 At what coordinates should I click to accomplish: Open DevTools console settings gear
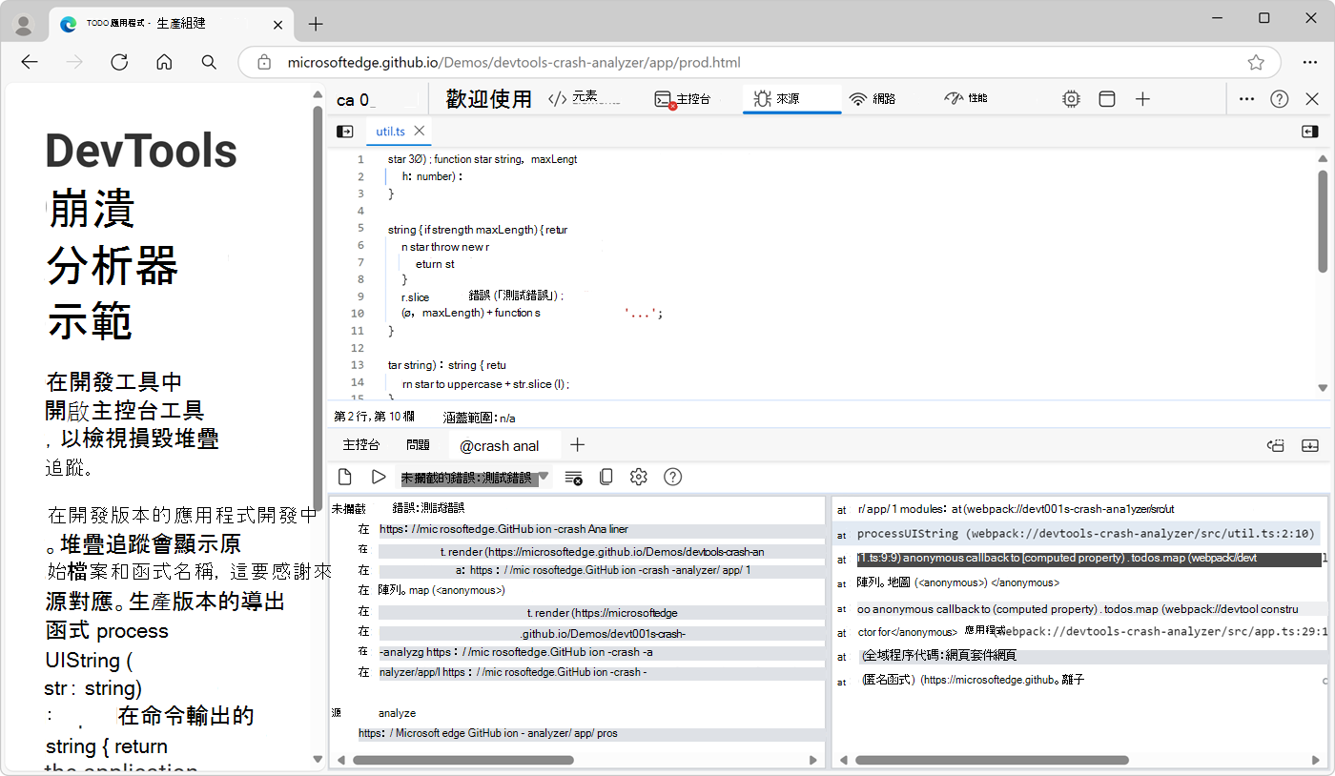[638, 477]
